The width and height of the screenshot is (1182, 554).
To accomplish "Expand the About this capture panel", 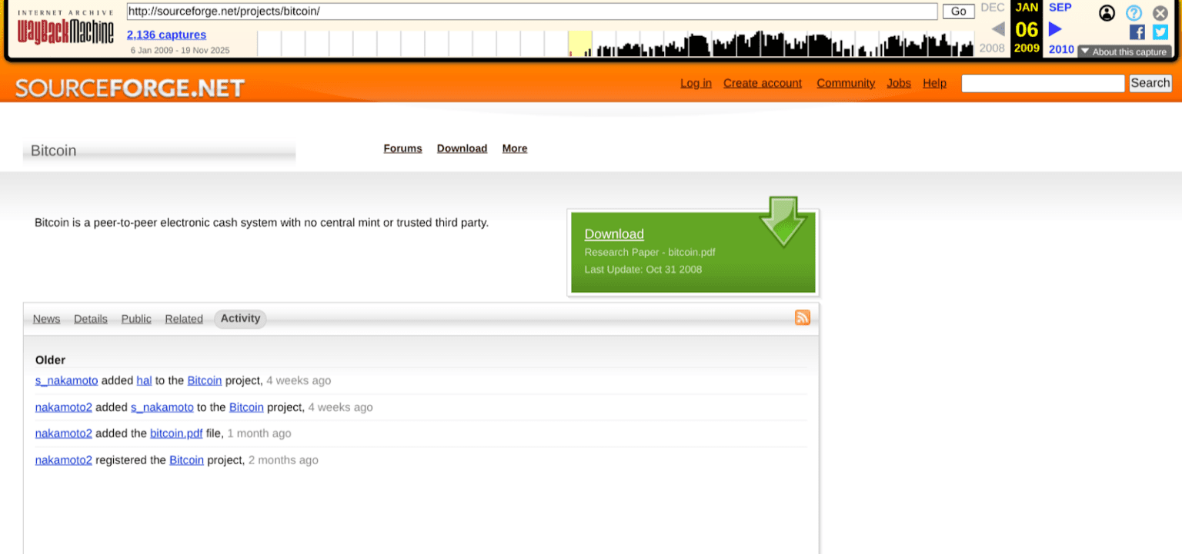I will coord(1124,51).
